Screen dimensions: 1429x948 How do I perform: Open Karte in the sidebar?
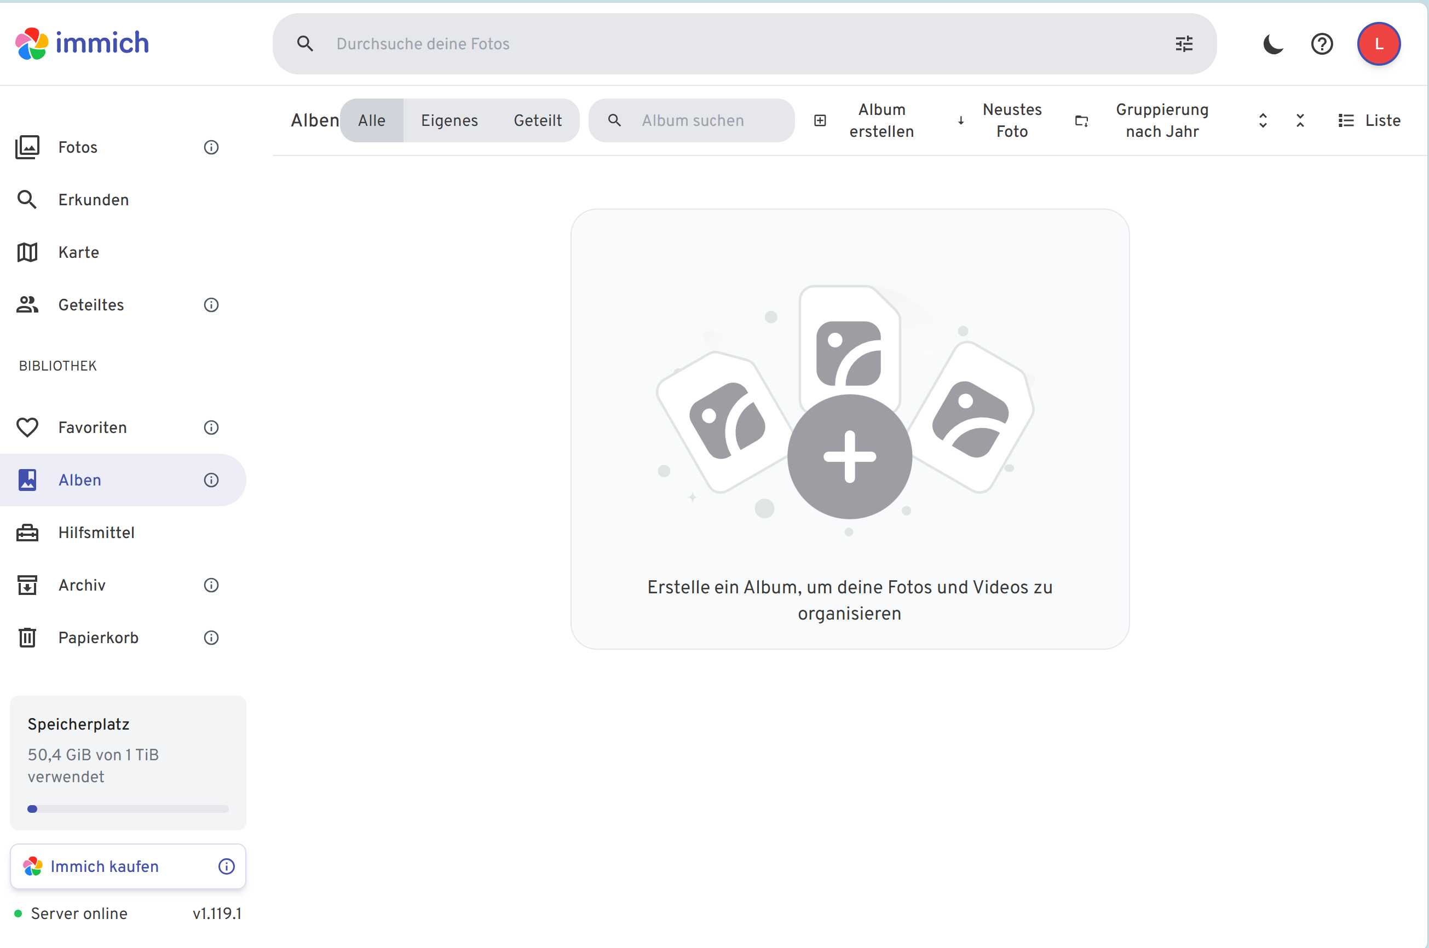click(x=123, y=252)
